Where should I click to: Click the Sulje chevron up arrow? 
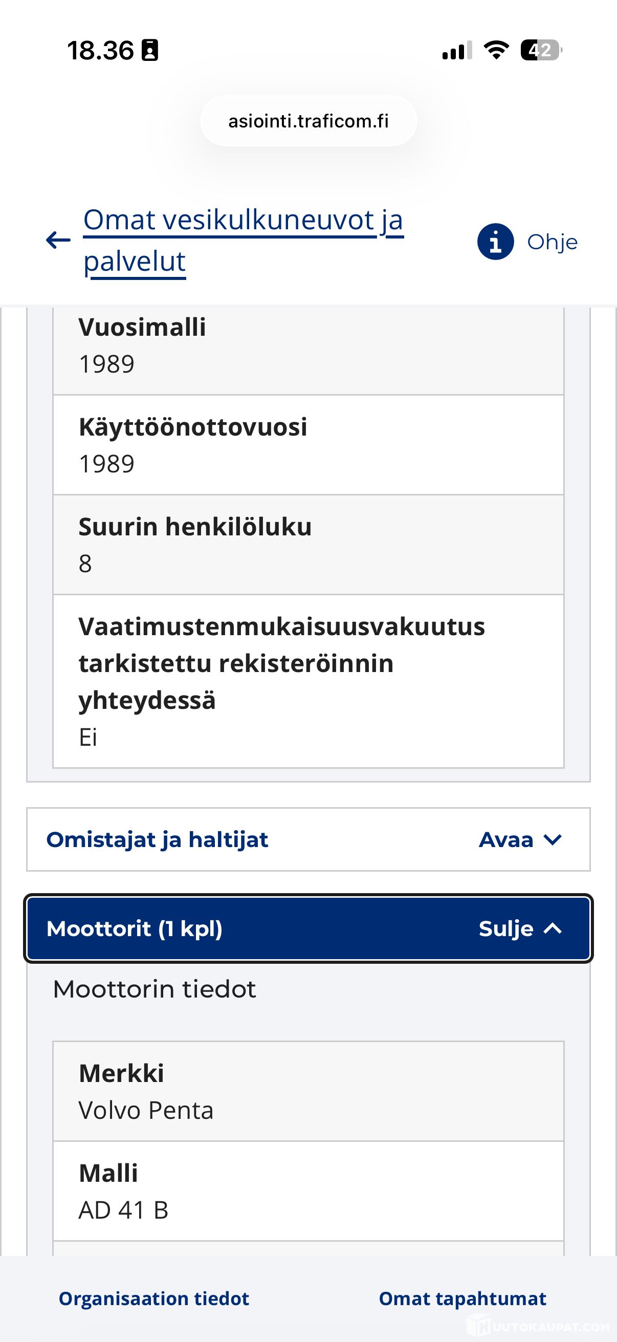pyautogui.click(x=553, y=928)
